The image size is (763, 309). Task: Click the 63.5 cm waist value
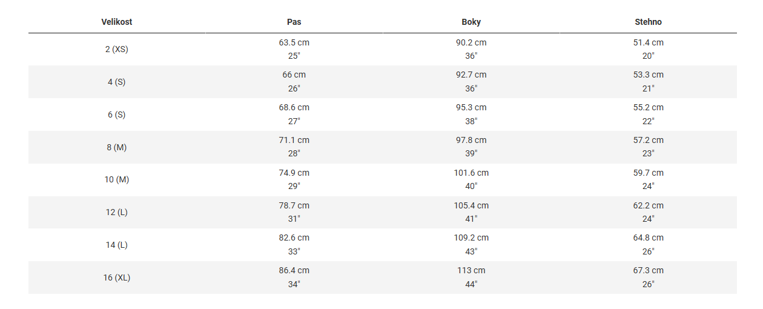click(294, 43)
